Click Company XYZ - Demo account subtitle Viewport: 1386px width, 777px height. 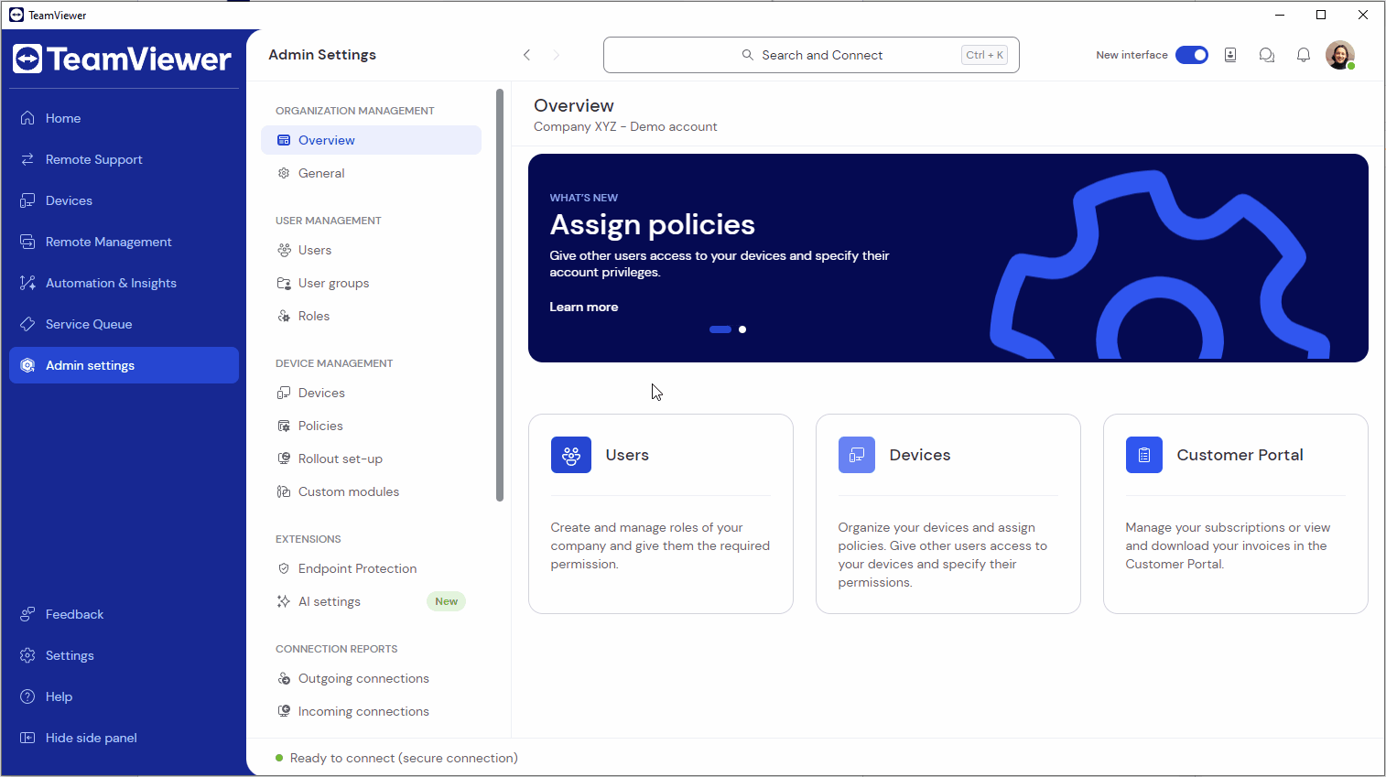click(x=625, y=126)
